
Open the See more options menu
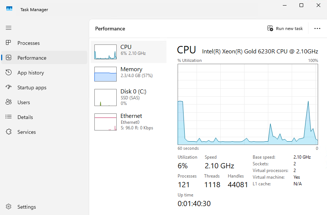click(x=317, y=28)
